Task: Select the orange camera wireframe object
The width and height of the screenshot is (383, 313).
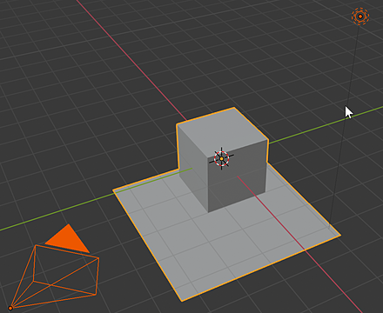Action: pos(55,276)
